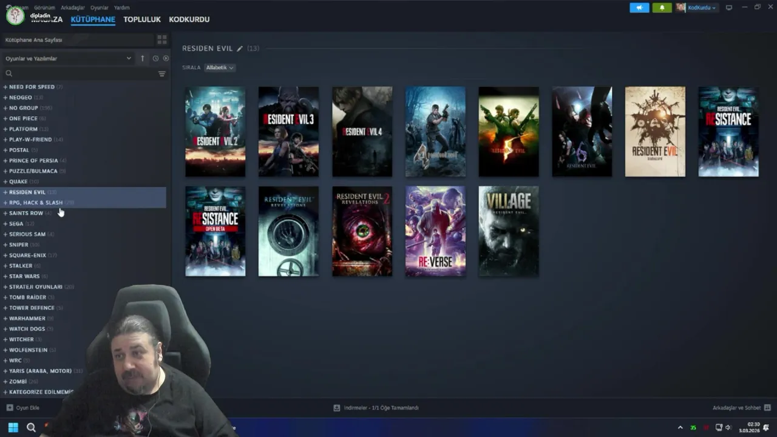The image size is (777, 437).
Task: Expand the PLATFORM collection
Action: (x=5, y=129)
